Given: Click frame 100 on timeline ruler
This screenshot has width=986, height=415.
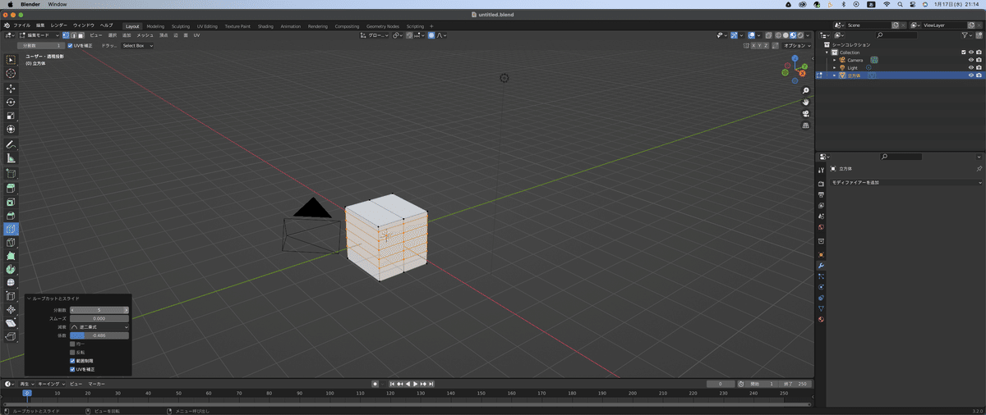Looking at the screenshot, I should click(330, 393).
